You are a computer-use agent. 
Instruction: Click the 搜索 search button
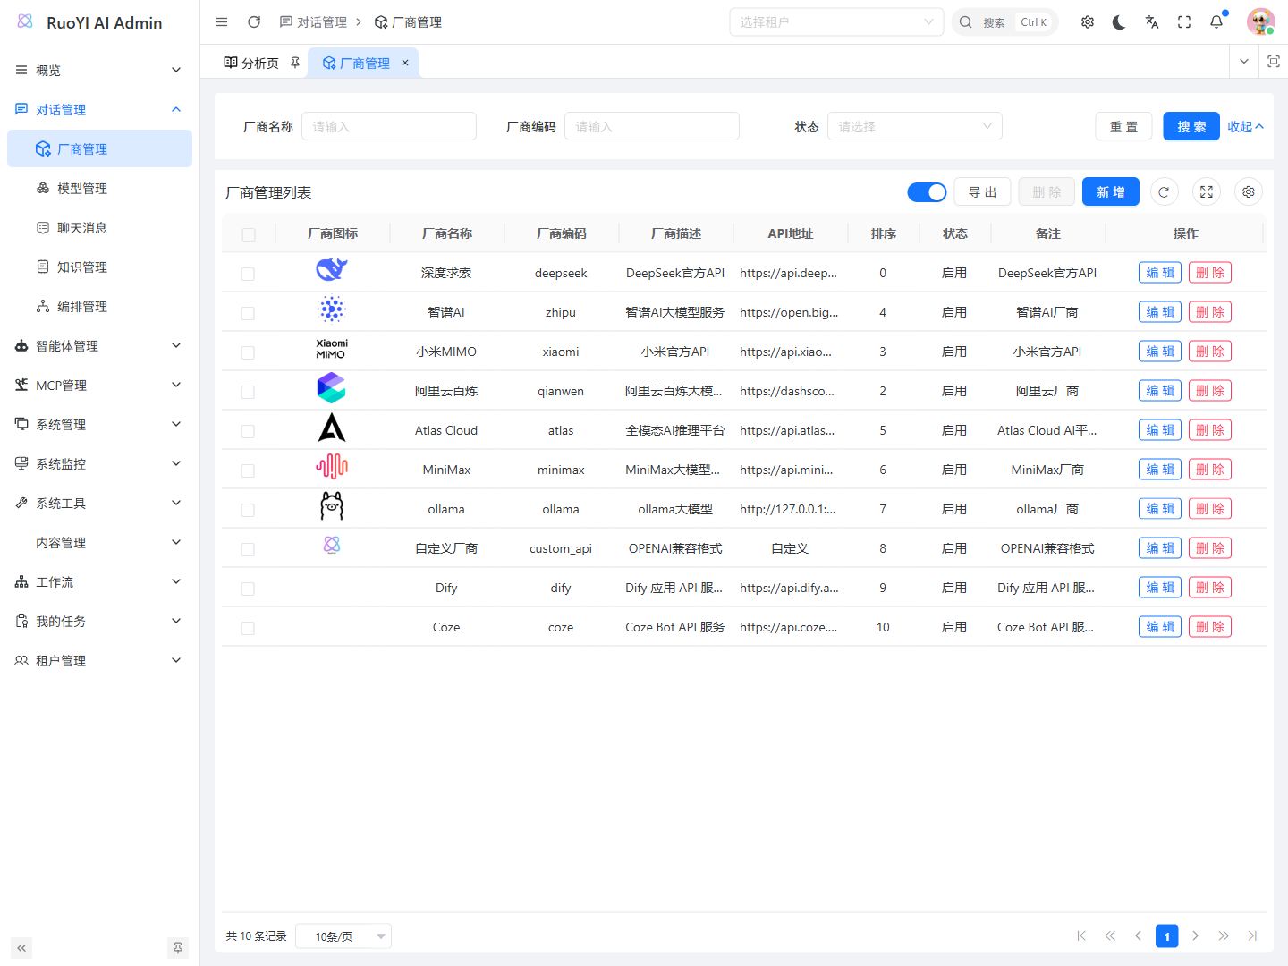pos(1191,126)
